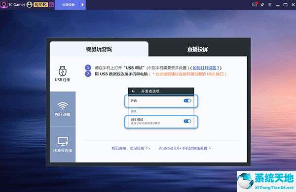Open the user account avatar
The image size is (296, 192).
[x=30, y=4]
